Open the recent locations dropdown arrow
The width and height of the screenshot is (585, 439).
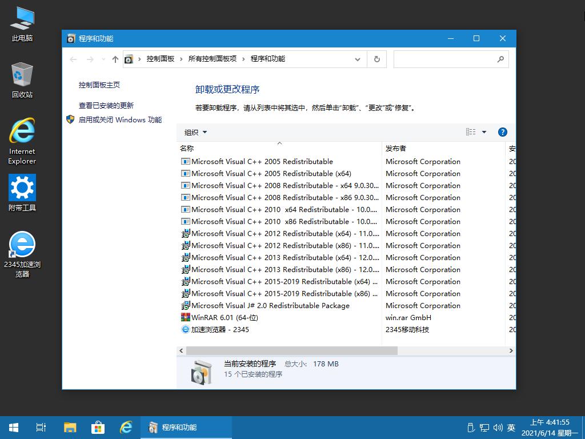click(103, 59)
